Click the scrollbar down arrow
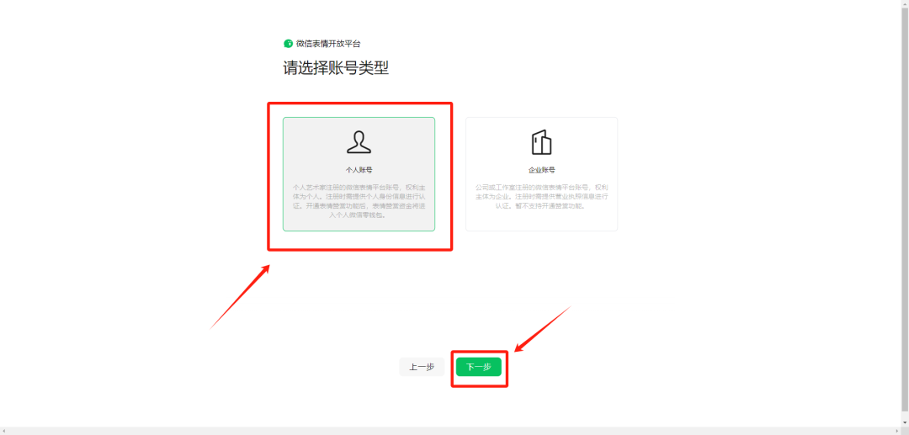The width and height of the screenshot is (909, 435). tap(904, 423)
